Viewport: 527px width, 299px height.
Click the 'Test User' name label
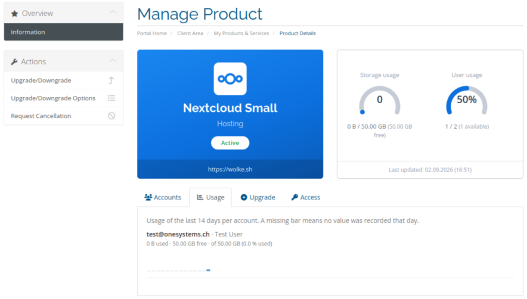click(x=228, y=234)
